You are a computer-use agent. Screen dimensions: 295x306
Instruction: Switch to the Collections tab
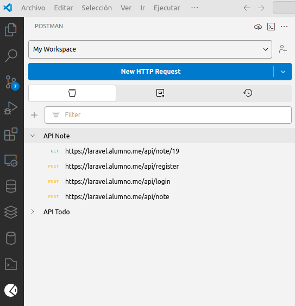click(x=72, y=93)
